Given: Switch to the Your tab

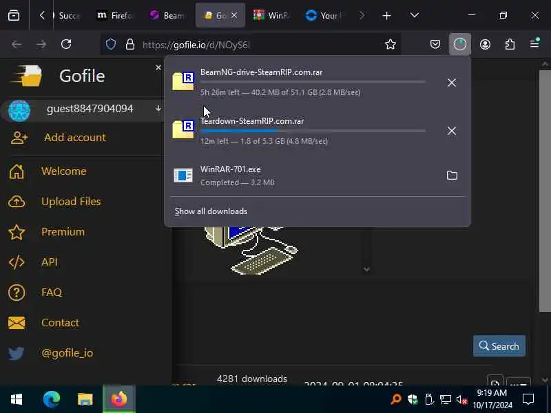Looking at the screenshot, I should 325,15.
